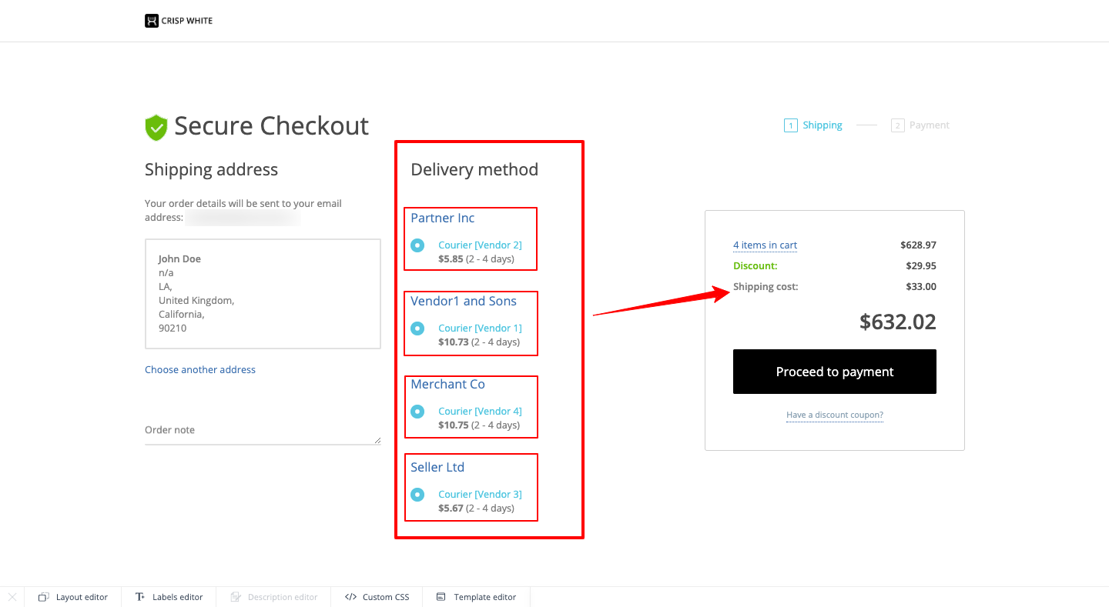Click the Shipping step tab
Screen dimensions: 1109x607
click(x=822, y=125)
